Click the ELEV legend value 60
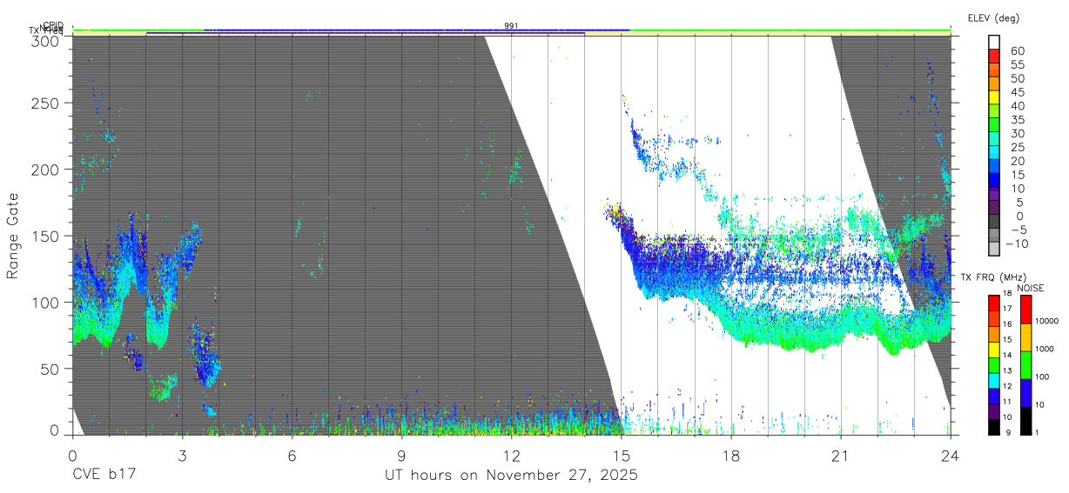This screenshot has height=493, width=1069. [x=1017, y=51]
